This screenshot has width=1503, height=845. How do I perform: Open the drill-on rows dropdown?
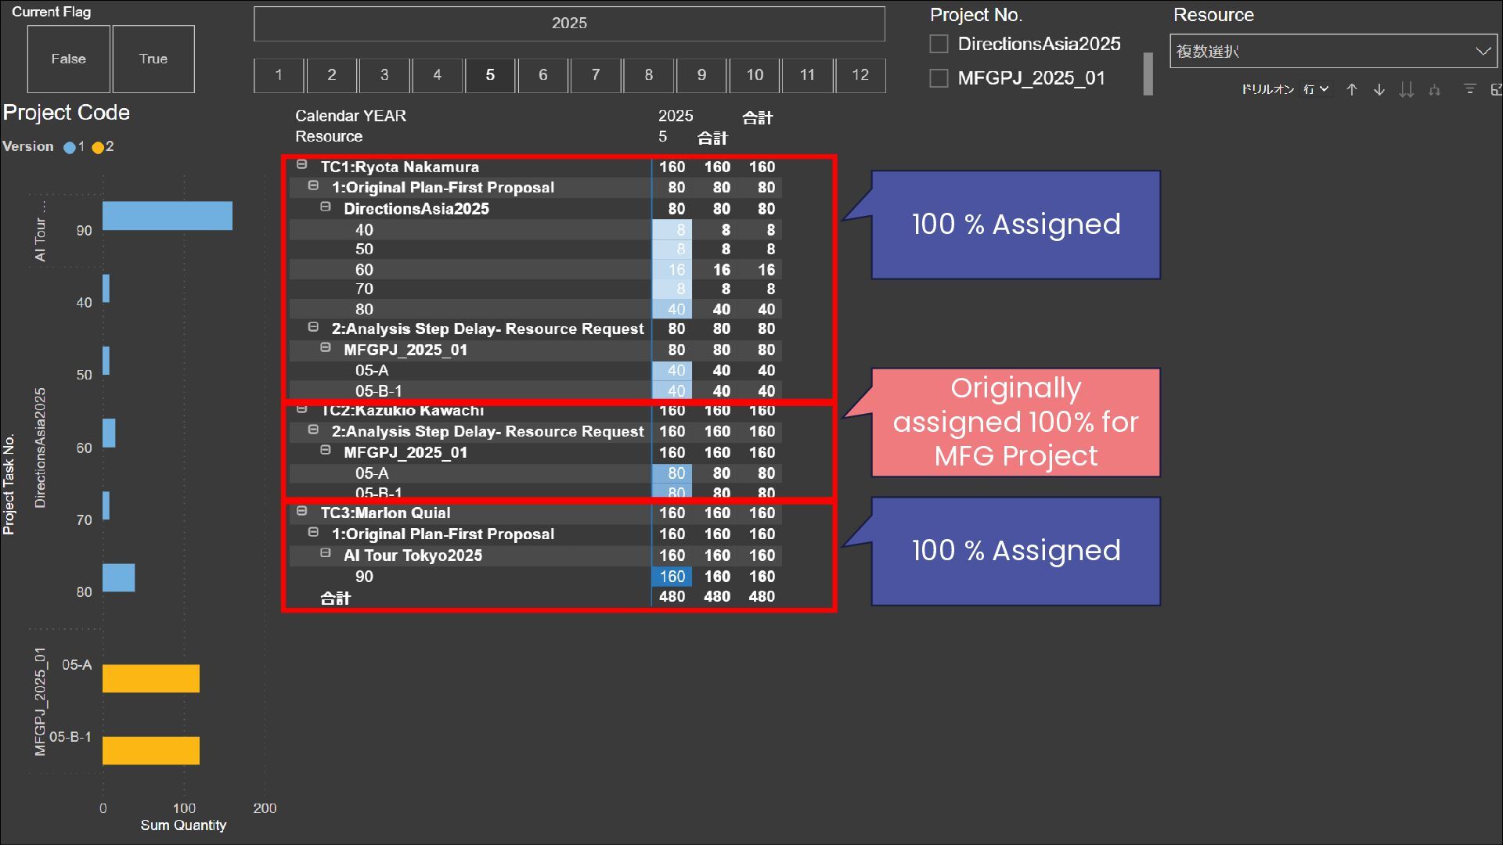(x=1316, y=90)
